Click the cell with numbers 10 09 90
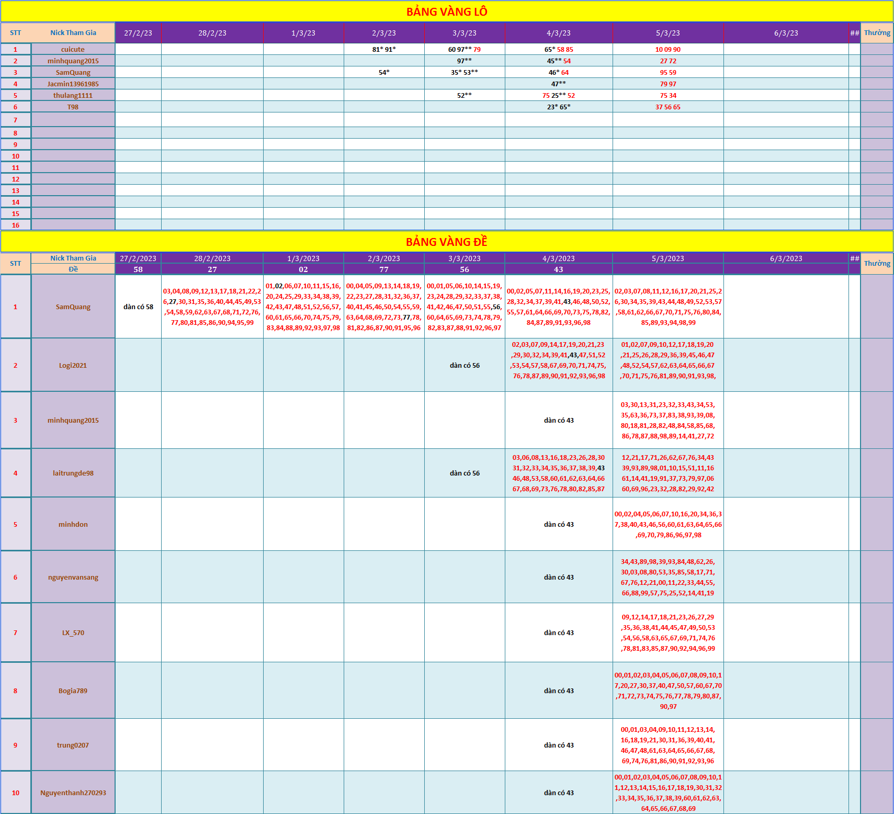 [668, 49]
